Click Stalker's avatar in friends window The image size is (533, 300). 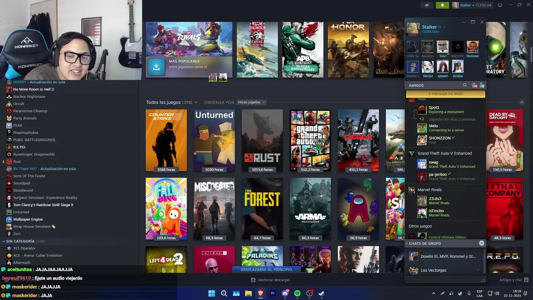coord(413,29)
